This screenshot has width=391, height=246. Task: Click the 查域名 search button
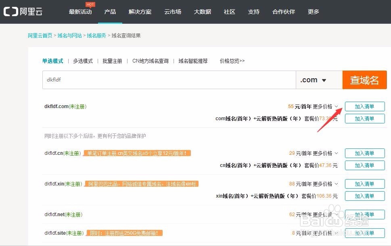364,80
